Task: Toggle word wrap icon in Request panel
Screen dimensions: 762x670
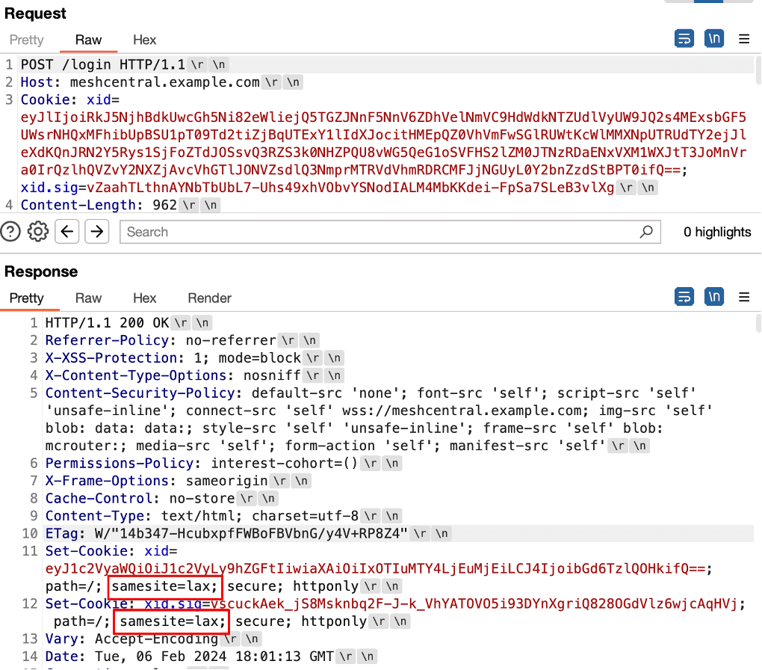Action: [x=684, y=38]
